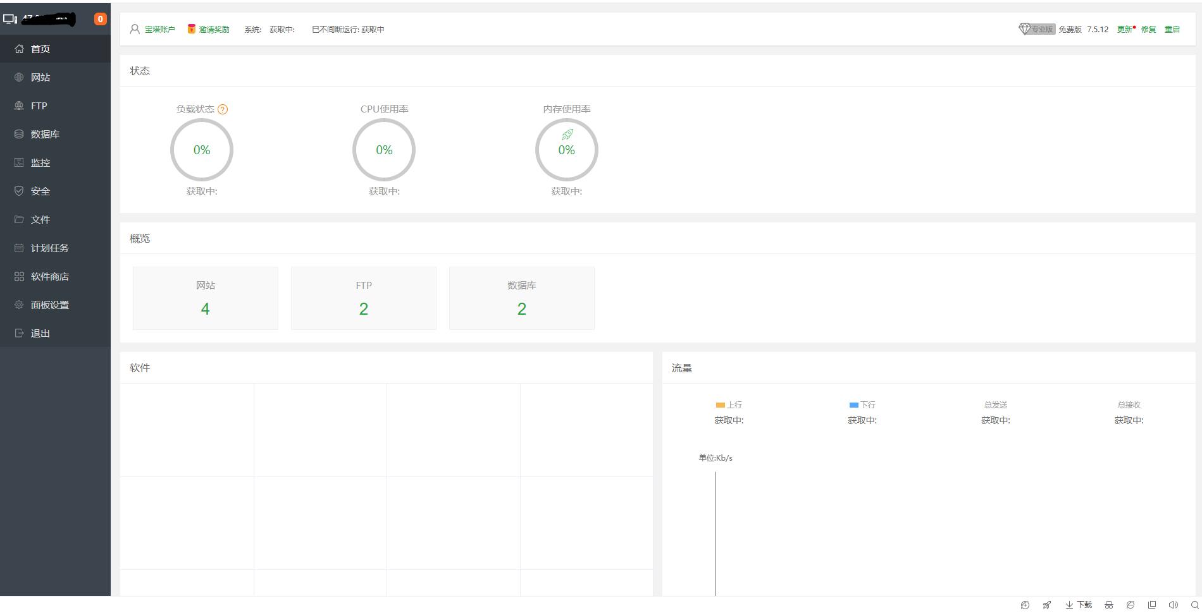The image size is (1202, 613).
Task: Select 数据库 in the sidebar
Action: pyautogui.click(x=55, y=134)
